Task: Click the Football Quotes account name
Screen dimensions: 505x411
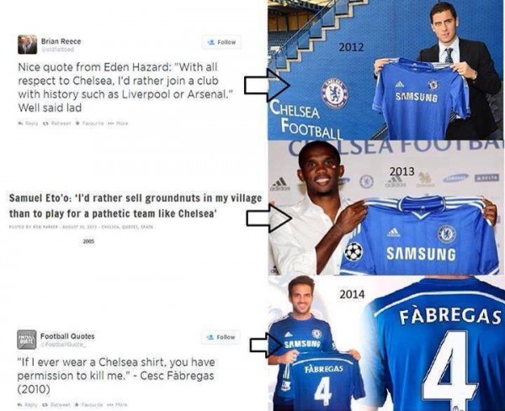Action: [x=67, y=336]
